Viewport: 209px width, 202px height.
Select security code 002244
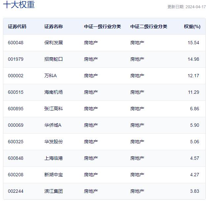pyautogui.click(x=16, y=191)
